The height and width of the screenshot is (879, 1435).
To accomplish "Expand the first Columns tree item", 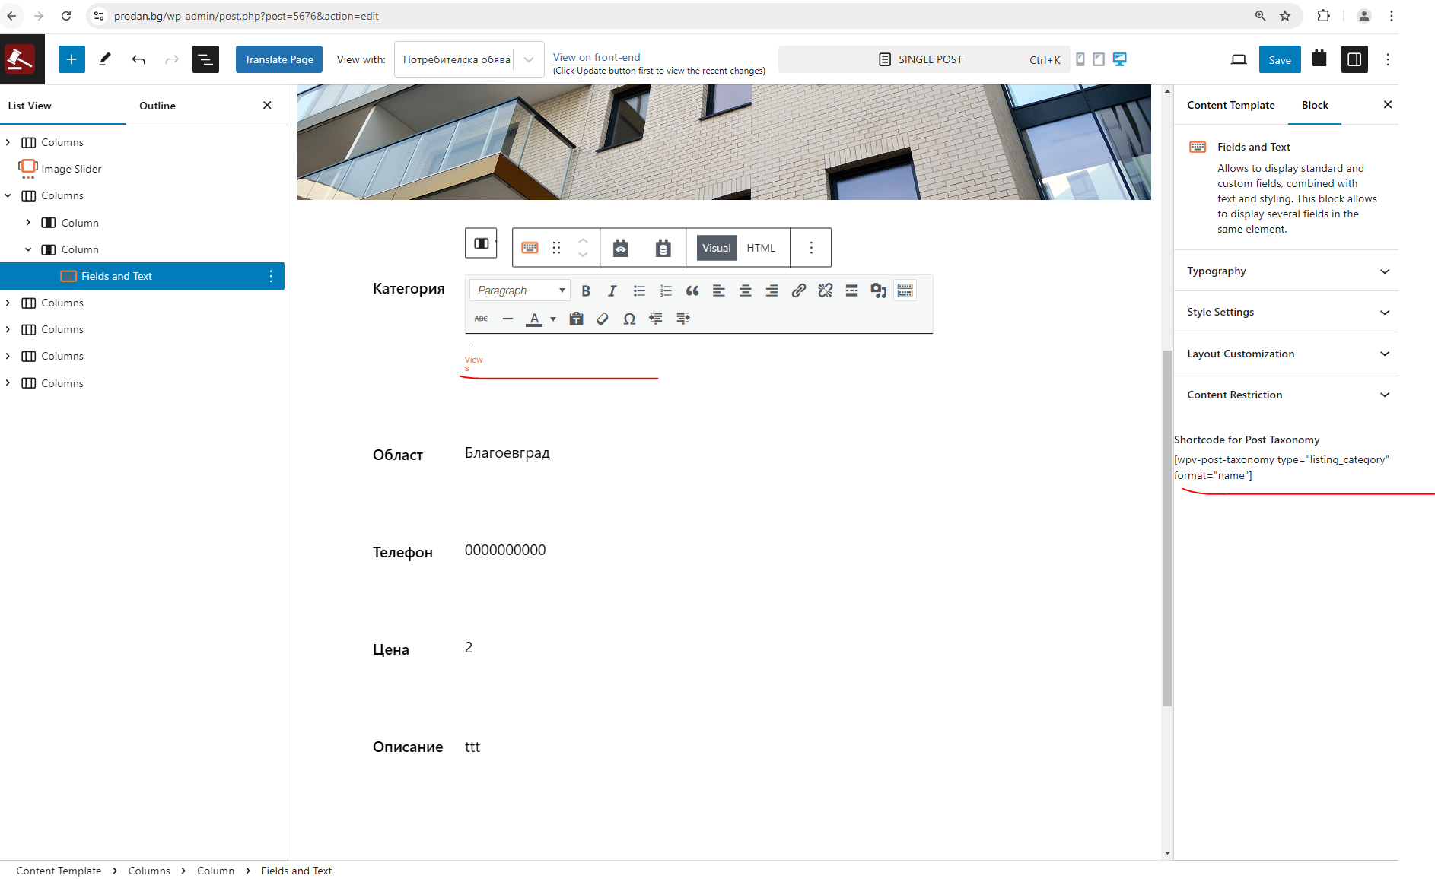I will 8,142.
